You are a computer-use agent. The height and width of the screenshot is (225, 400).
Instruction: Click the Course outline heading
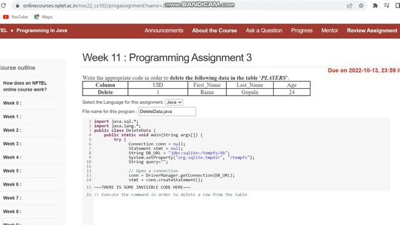pyautogui.click(x=17, y=68)
